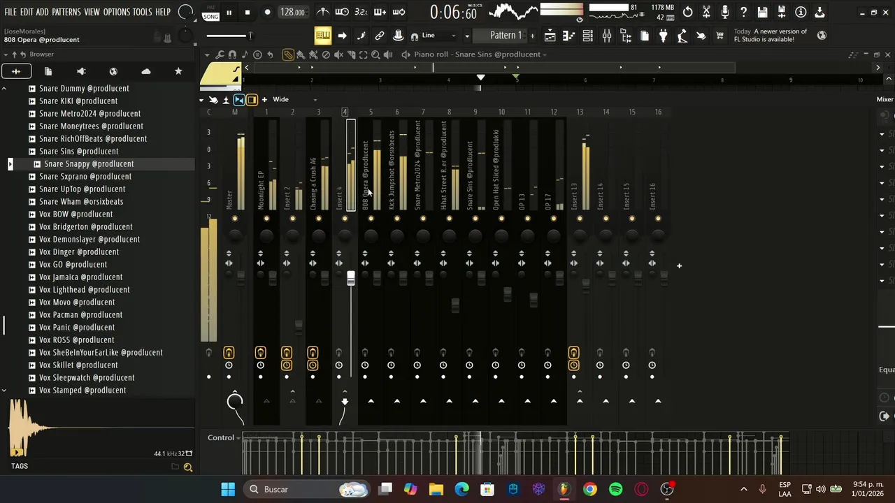Open the Windows Start menu
This screenshot has height=503, width=895.
pos(228,489)
